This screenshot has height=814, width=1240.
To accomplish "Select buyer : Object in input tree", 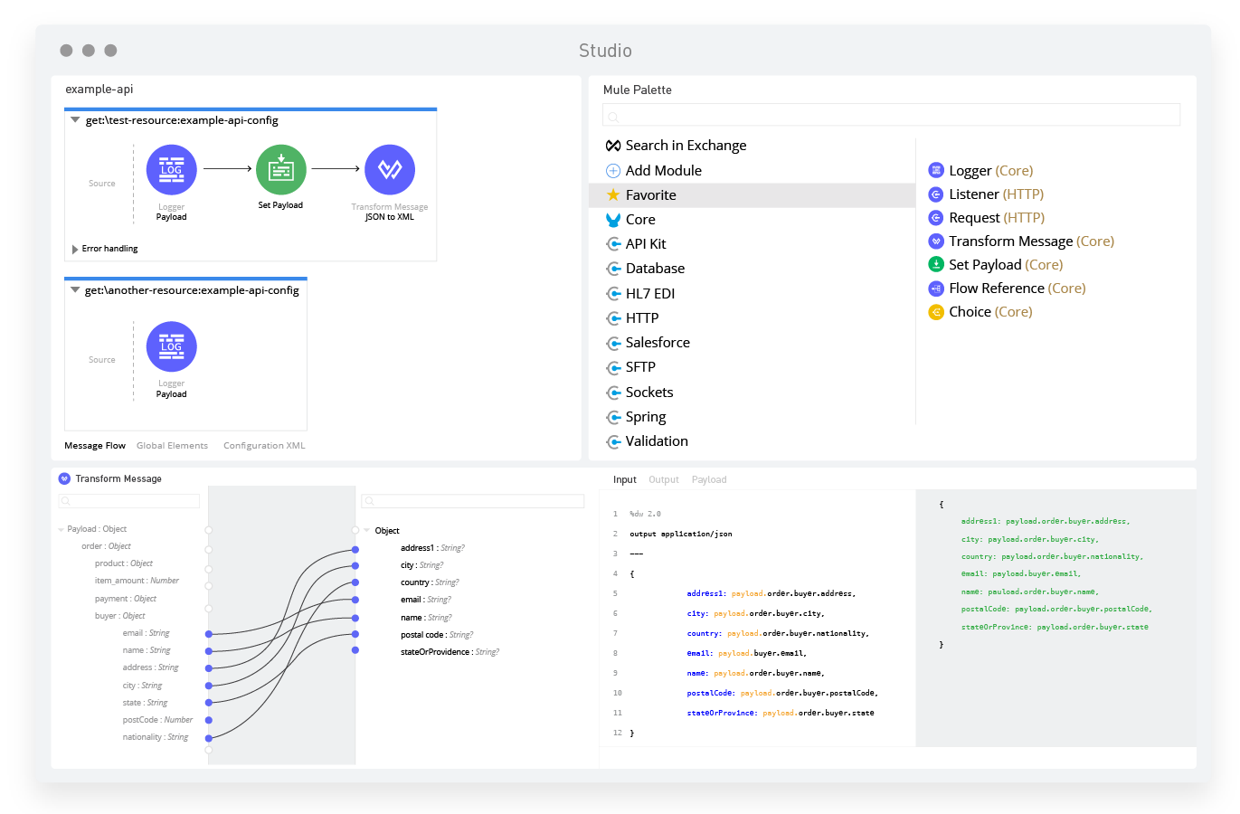I will coord(119,616).
